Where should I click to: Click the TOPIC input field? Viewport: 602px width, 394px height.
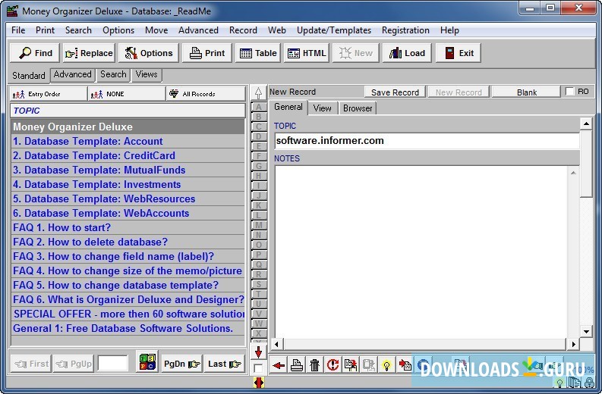(x=427, y=141)
